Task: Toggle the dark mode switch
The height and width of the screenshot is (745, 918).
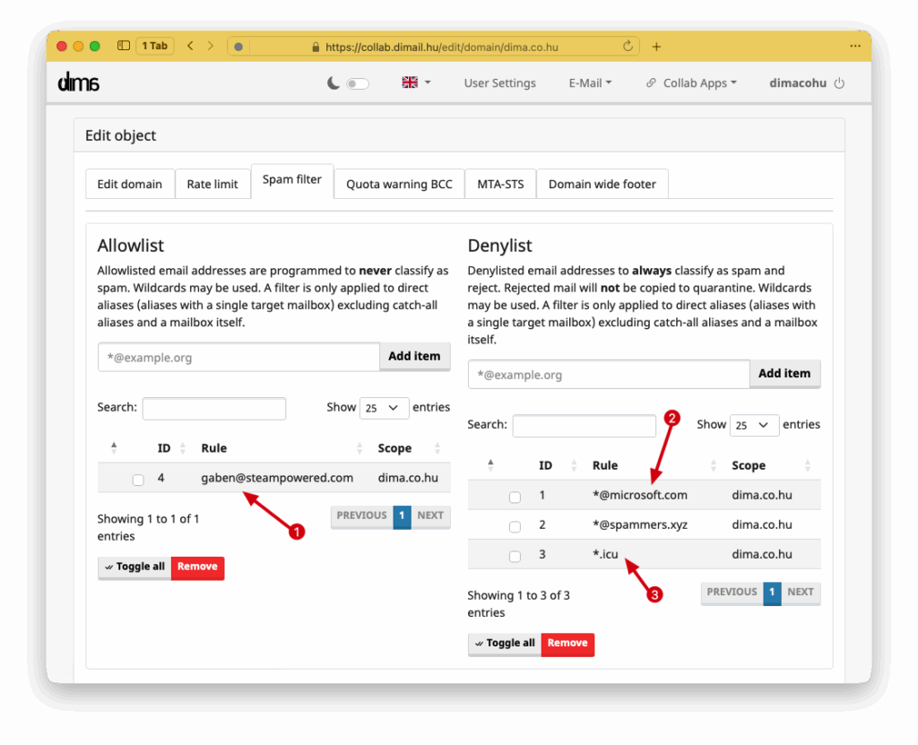Action: coord(357,83)
